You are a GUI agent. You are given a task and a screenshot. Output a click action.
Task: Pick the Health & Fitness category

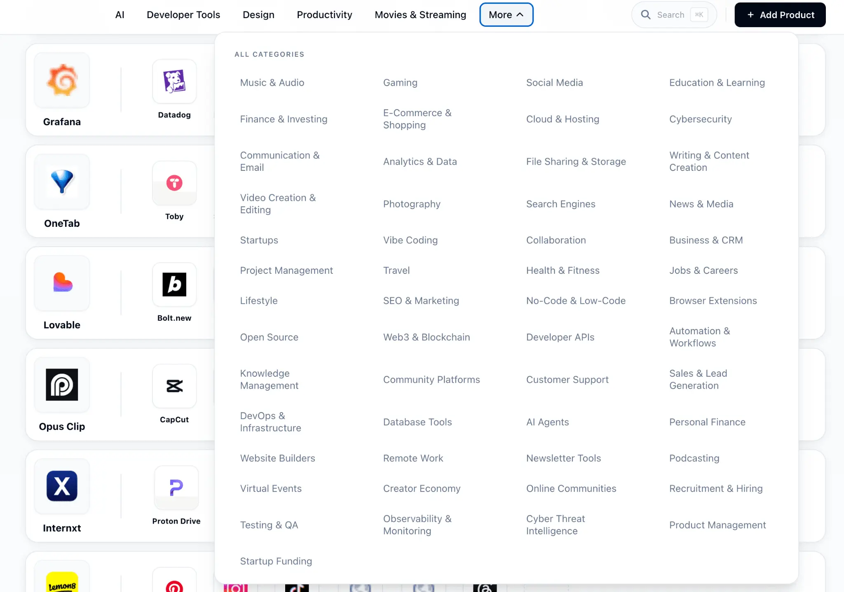(x=563, y=270)
